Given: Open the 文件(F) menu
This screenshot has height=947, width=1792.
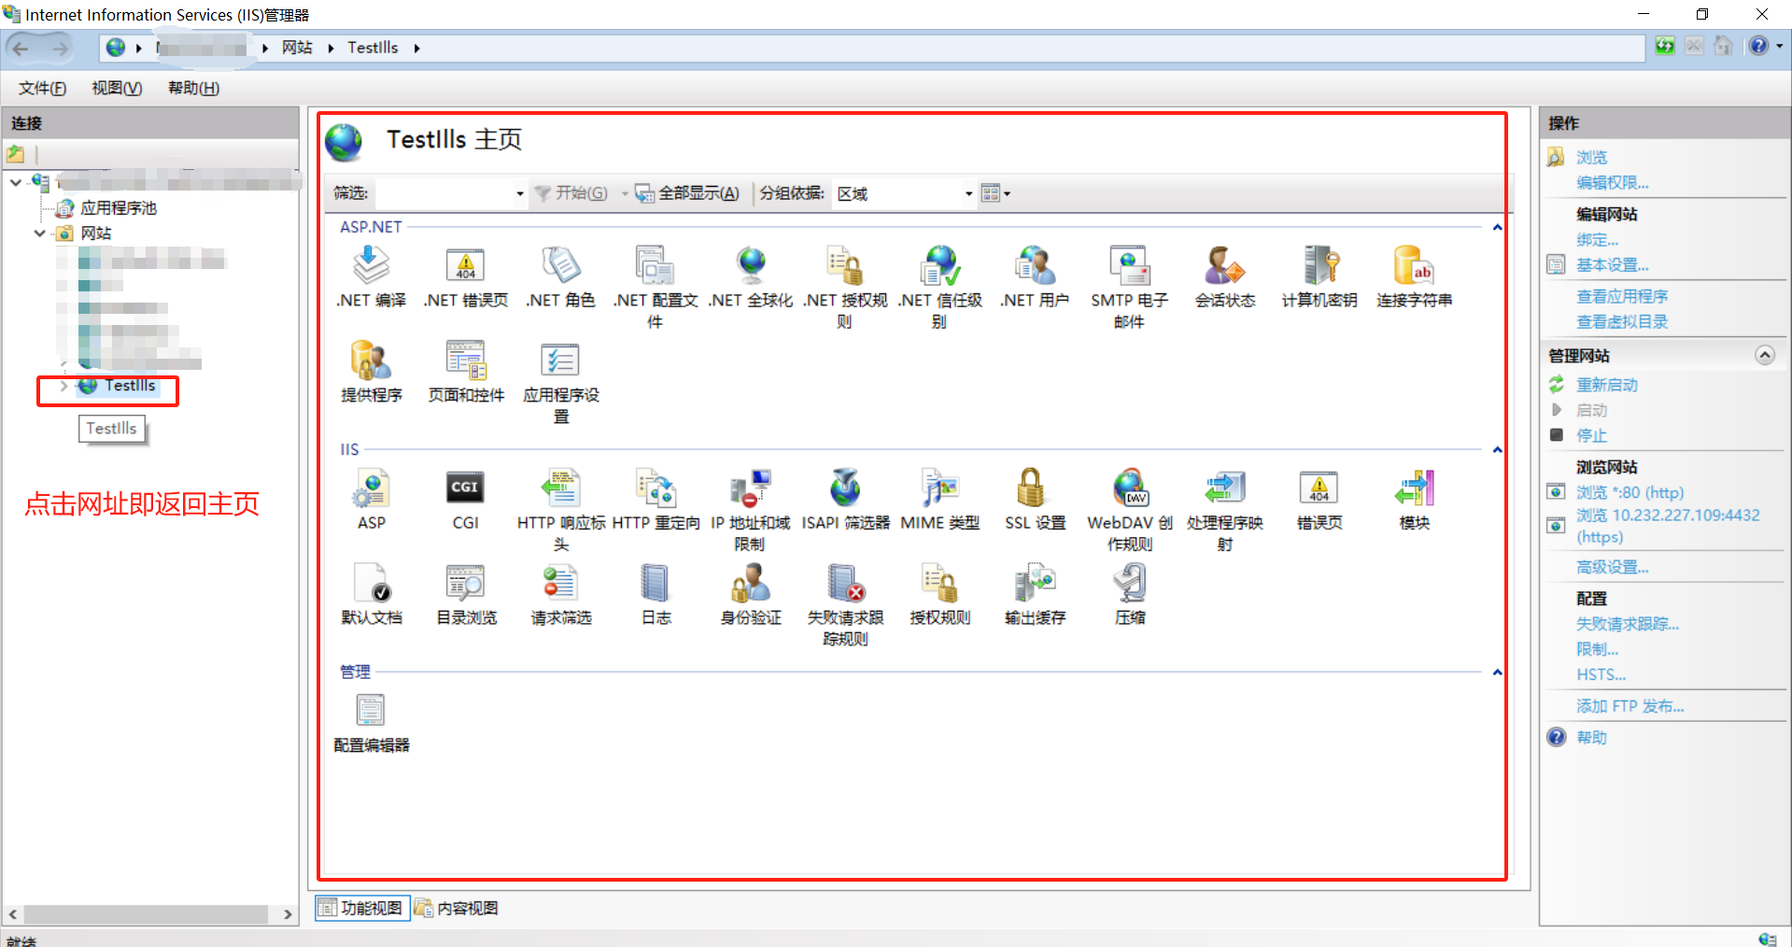Looking at the screenshot, I should (x=42, y=88).
